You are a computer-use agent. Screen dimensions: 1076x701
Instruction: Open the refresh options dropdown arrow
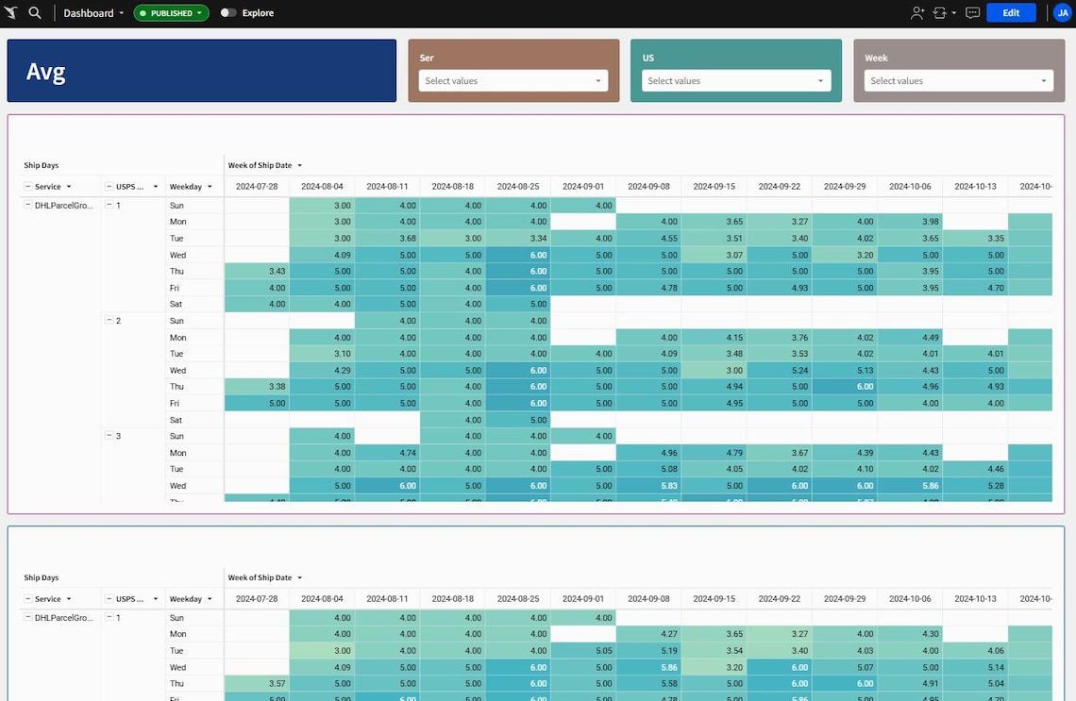pos(954,13)
